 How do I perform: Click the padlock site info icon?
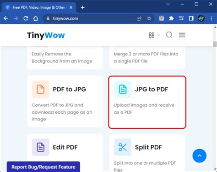tap(48, 18)
